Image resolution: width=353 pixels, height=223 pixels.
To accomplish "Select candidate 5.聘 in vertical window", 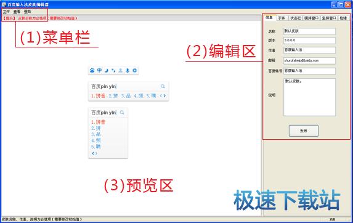I will click(x=96, y=147).
